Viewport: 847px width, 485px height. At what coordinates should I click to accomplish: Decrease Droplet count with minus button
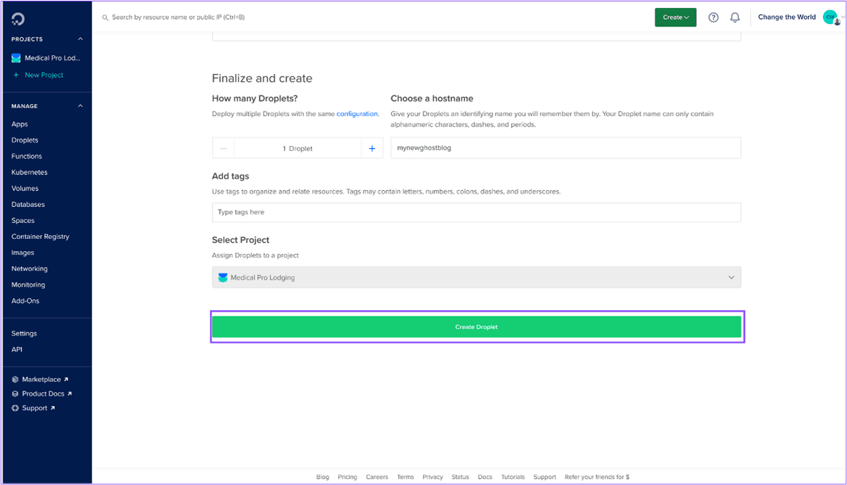click(x=223, y=148)
